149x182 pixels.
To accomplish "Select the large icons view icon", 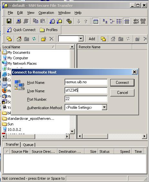I will (x=105, y=21).
